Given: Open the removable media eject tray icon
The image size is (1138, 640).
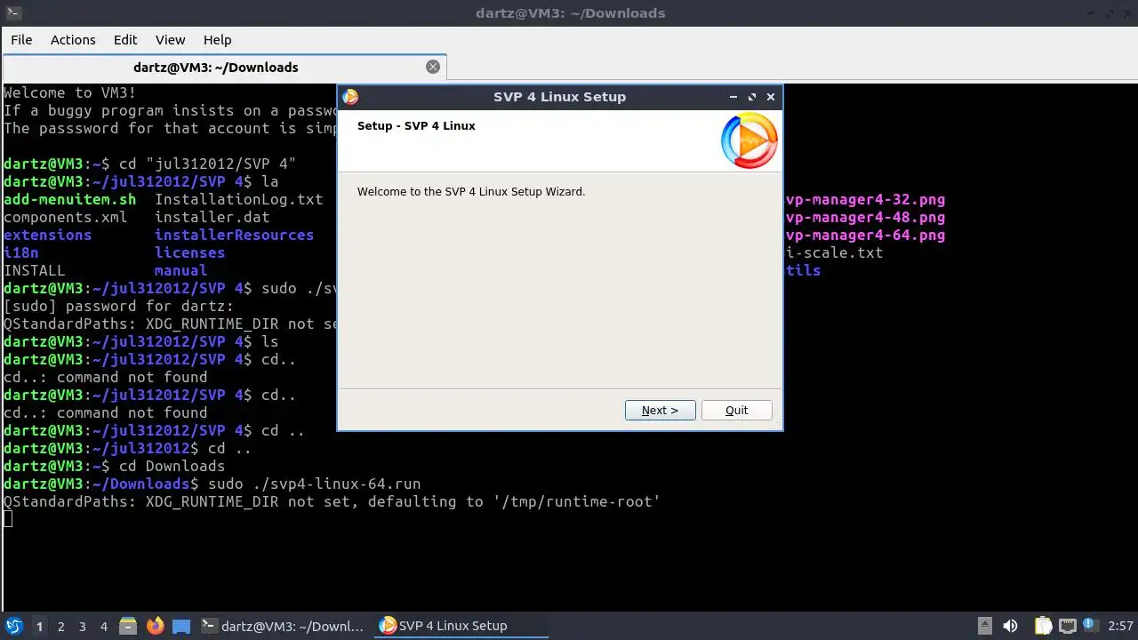Looking at the screenshot, I should (x=984, y=626).
